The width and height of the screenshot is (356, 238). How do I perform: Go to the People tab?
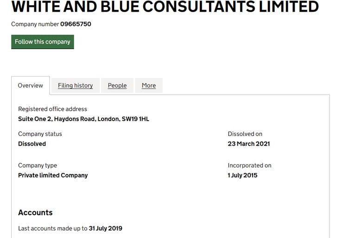(x=117, y=85)
